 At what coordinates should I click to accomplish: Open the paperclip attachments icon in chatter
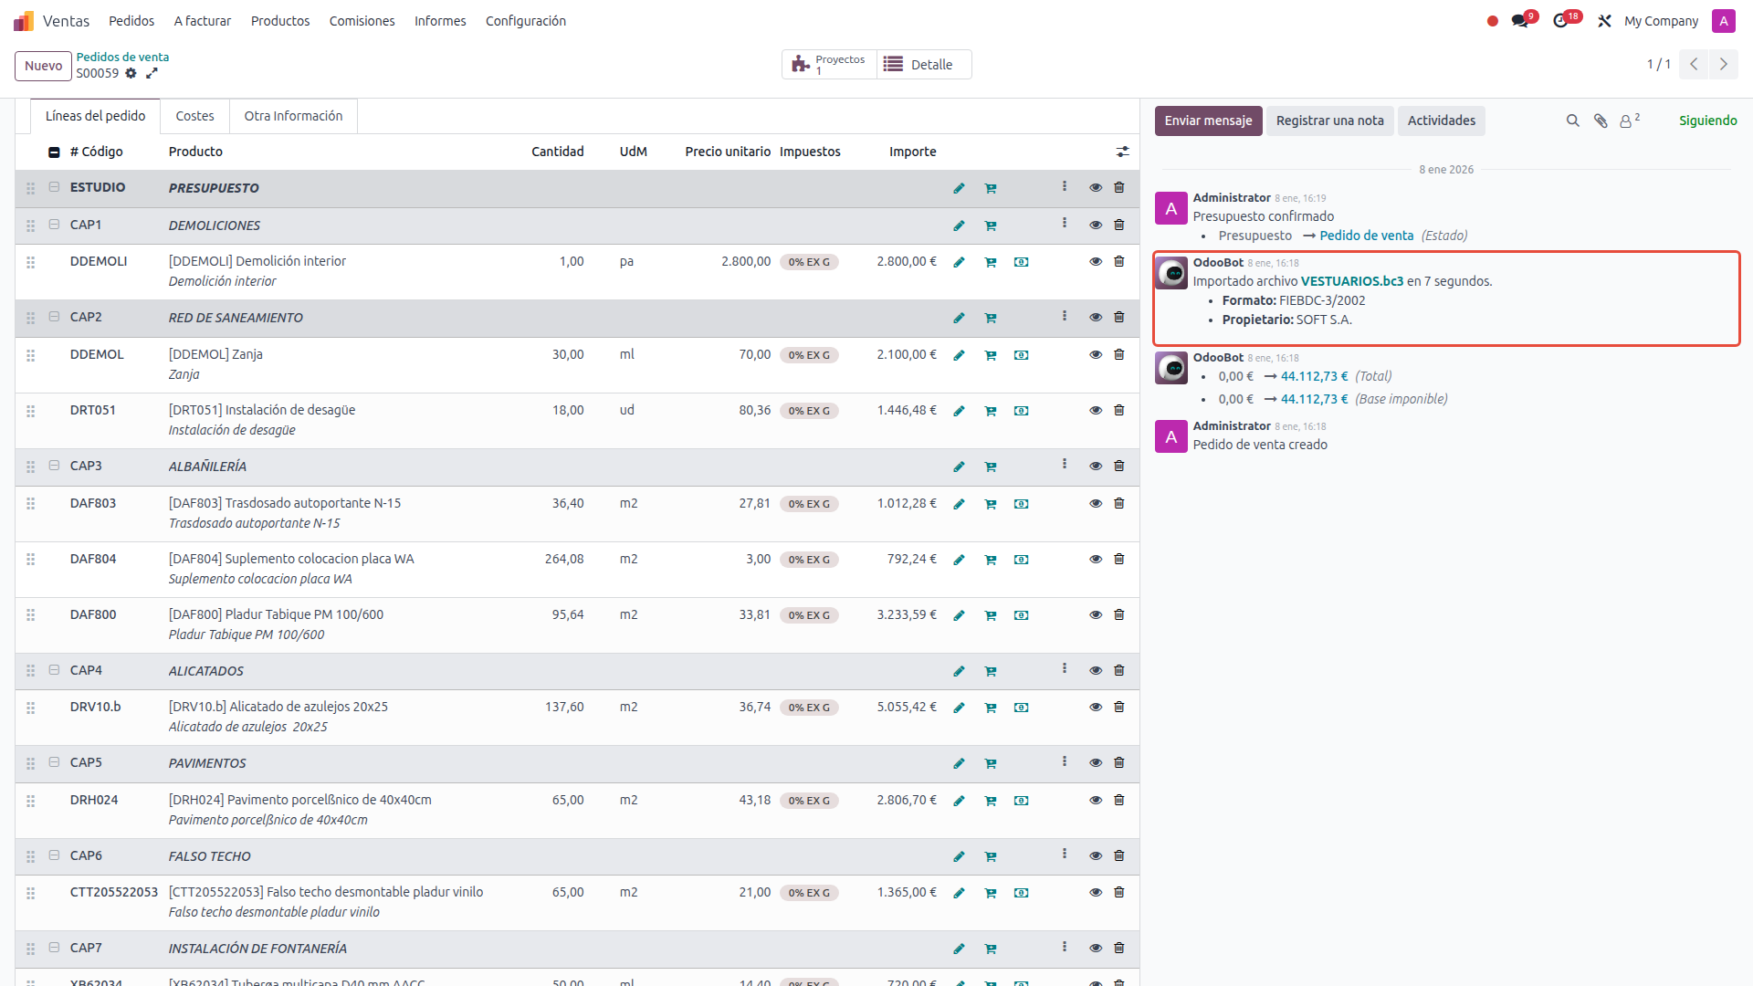point(1601,121)
